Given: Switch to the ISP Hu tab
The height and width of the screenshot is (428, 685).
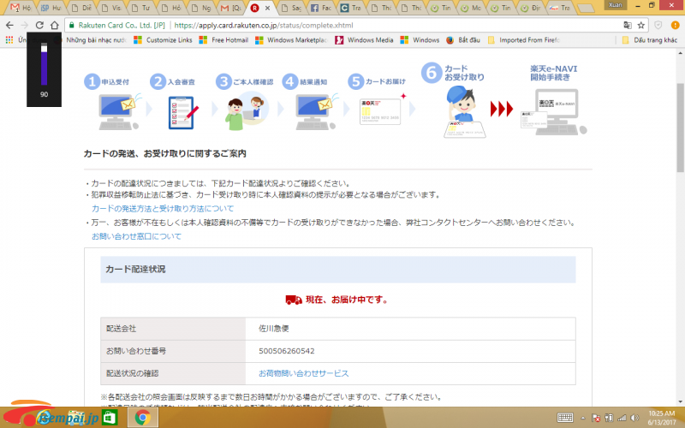Looking at the screenshot, I should 51,8.
